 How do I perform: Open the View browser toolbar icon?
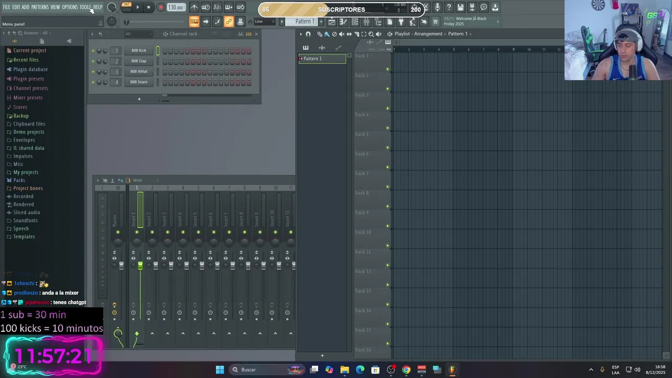[378, 22]
